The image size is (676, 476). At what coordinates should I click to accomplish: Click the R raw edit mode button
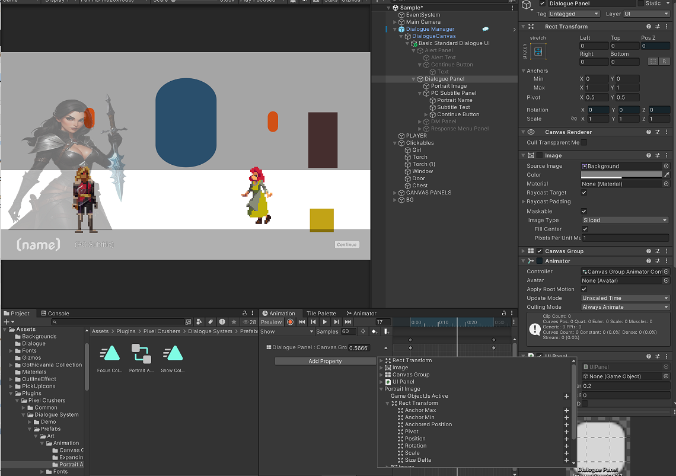[664, 62]
